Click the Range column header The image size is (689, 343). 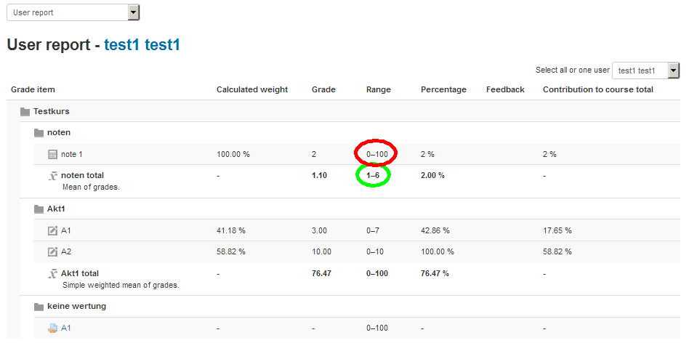coord(379,89)
